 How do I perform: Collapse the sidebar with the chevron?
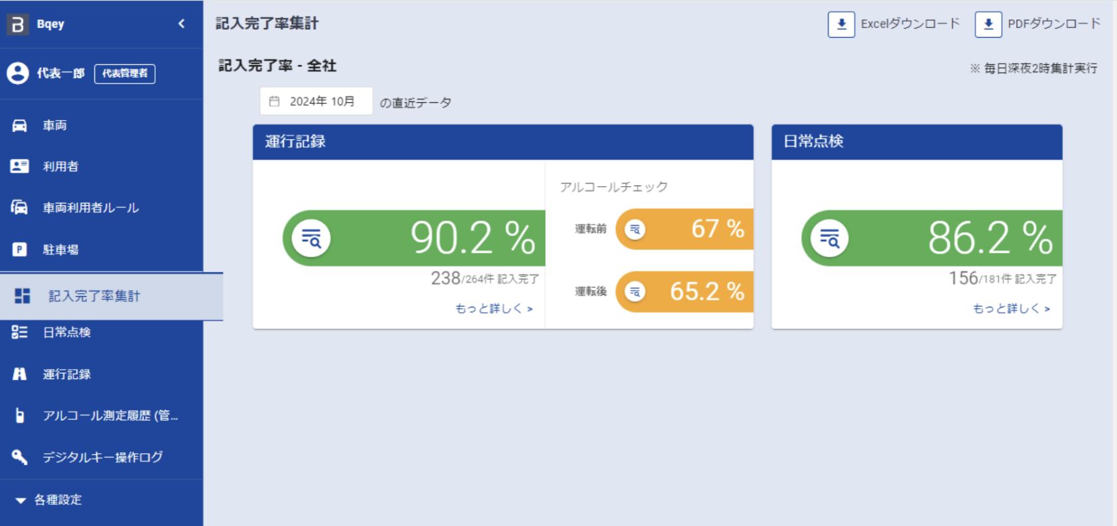tap(182, 24)
